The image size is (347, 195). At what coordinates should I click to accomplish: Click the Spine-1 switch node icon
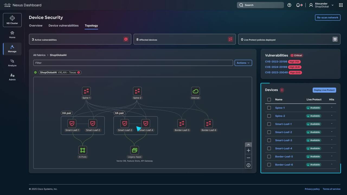86,91
